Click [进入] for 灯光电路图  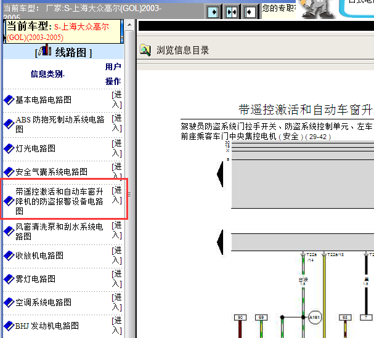(117, 148)
